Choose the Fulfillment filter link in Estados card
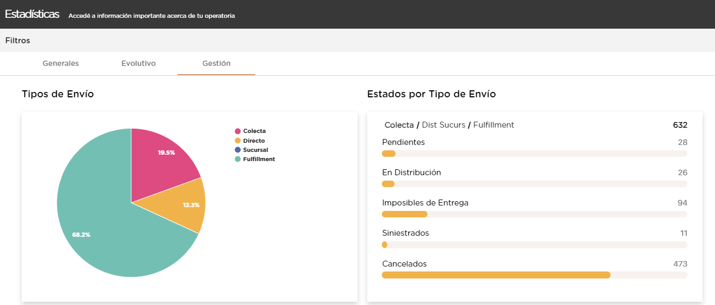 click(494, 125)
